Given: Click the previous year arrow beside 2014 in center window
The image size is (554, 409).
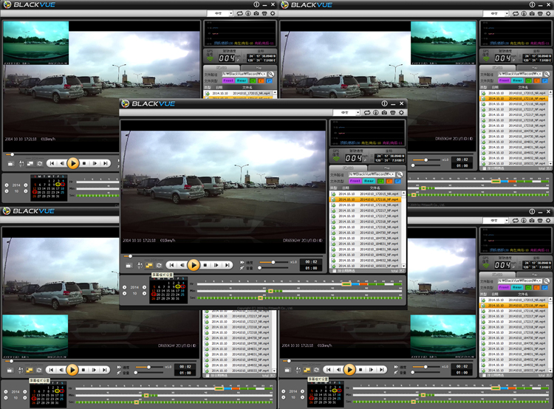Looking at the screenshot, I should coord(124,286).
